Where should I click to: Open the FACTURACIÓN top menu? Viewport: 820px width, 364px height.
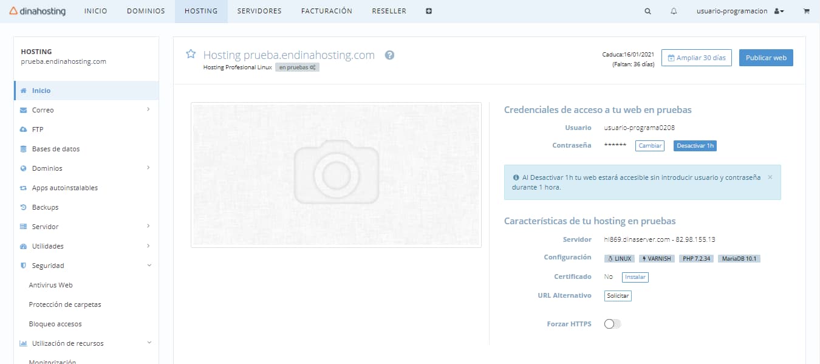click(327, 11)
